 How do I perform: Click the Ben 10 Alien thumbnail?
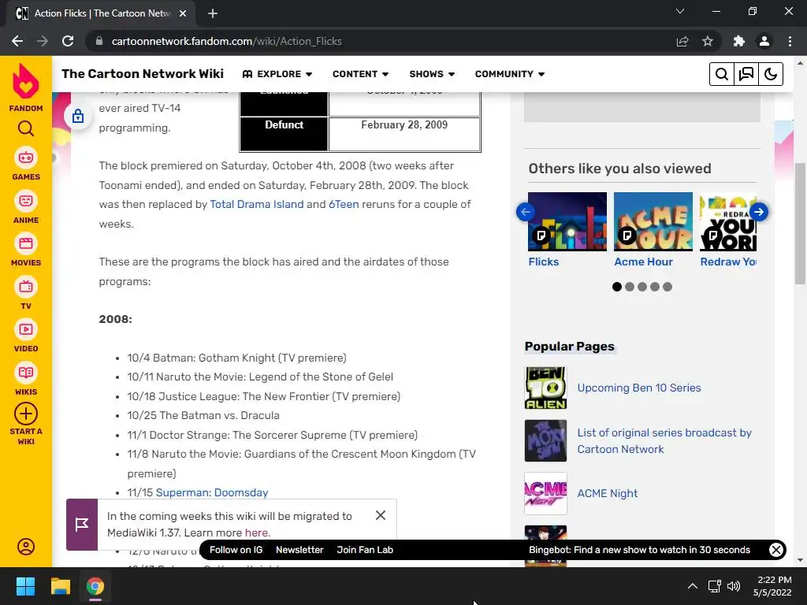(x=545, y=388)
